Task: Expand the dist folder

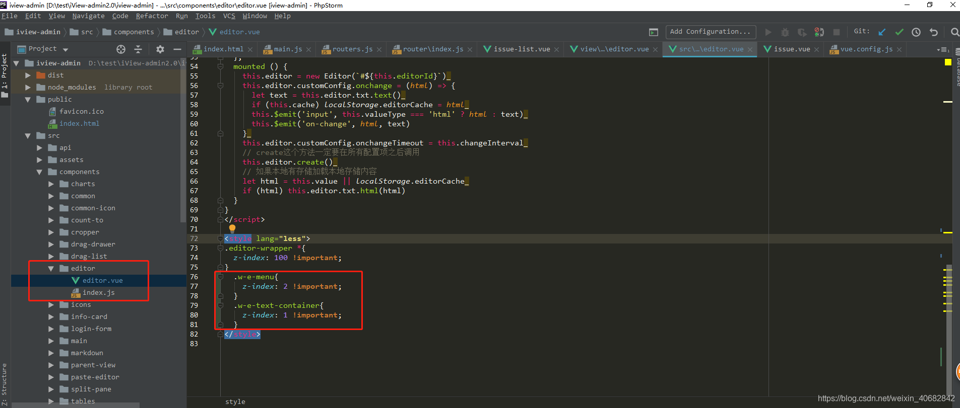Action: tap(28, 75)
